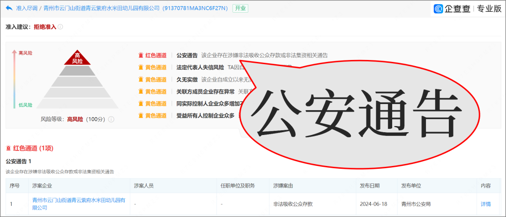The width and height of the screenshot is (506, 217).
Task: Click the 红色通道 (1项) section heading
Action: coord(33,148)
